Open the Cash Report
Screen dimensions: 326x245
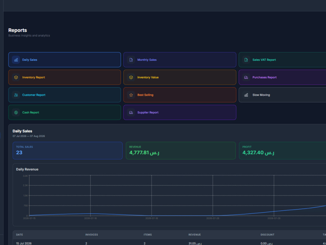[65, 112]
